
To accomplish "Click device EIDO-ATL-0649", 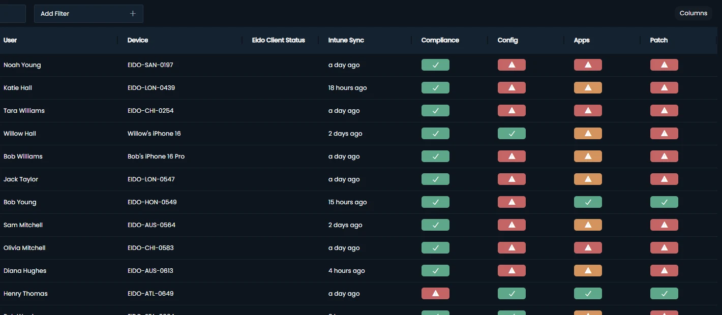I will pos(151,294).
